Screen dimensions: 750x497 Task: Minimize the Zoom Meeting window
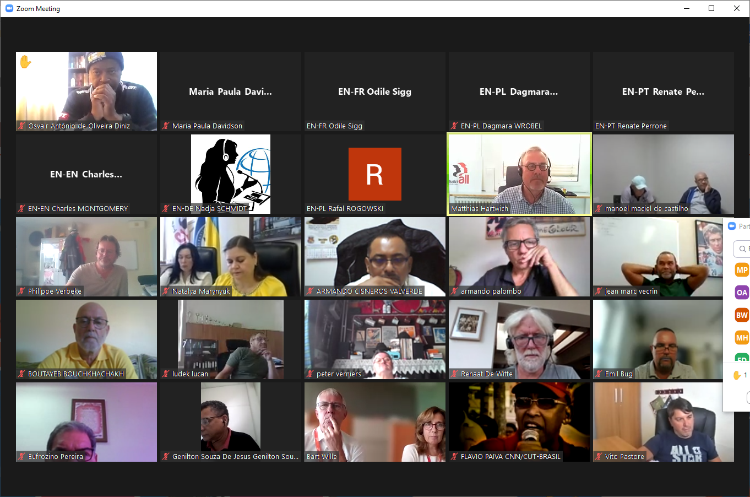687,8
